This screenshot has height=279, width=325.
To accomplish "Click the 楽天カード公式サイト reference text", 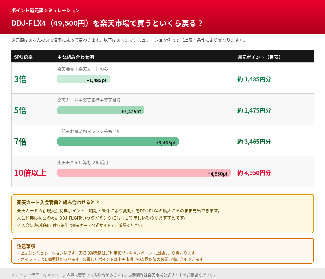I will pos(88,224).
